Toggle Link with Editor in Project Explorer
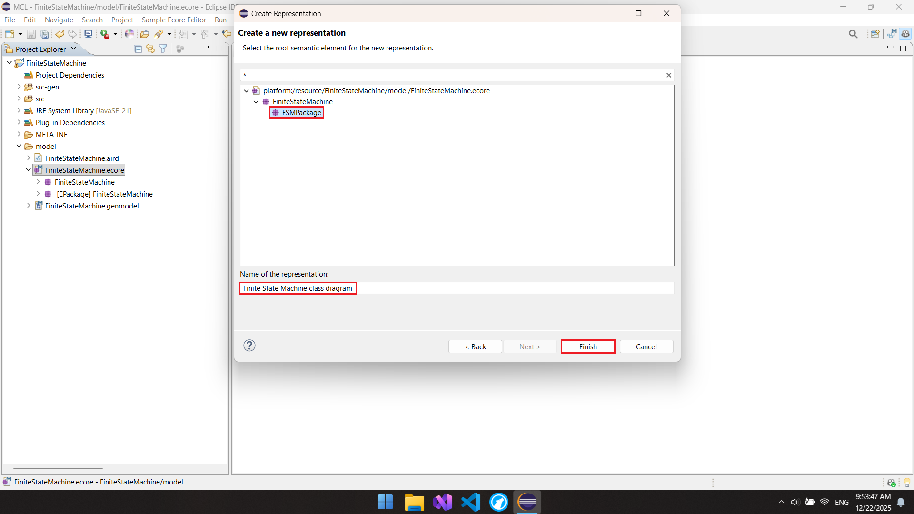Viewport: 914px width, 514px height. (x=150, y=49)
